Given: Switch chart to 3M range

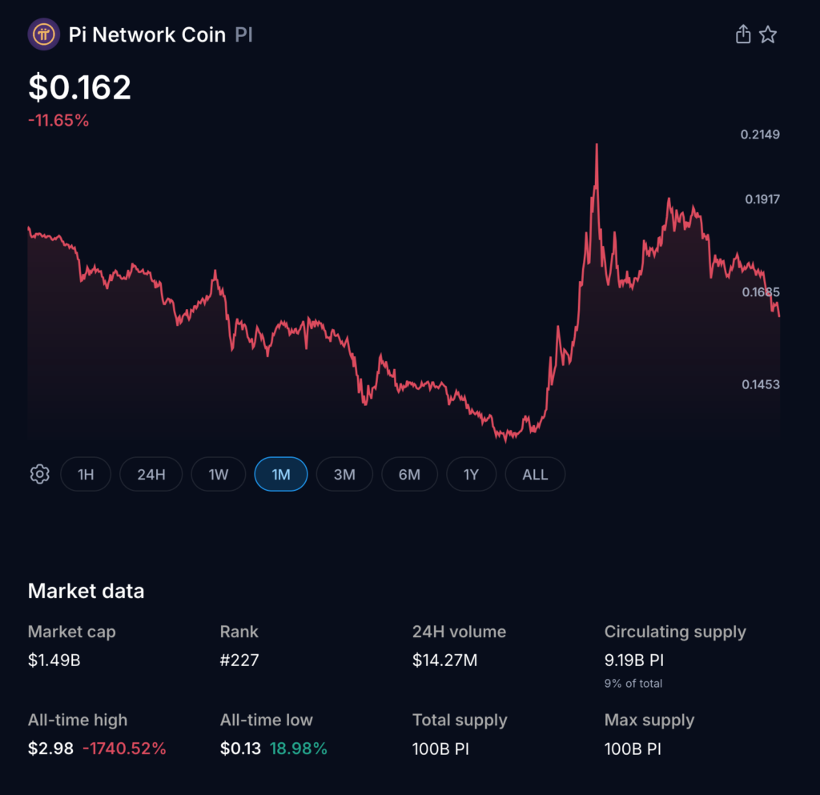Looking at the screenshot, I should click(x=344, y=474).
